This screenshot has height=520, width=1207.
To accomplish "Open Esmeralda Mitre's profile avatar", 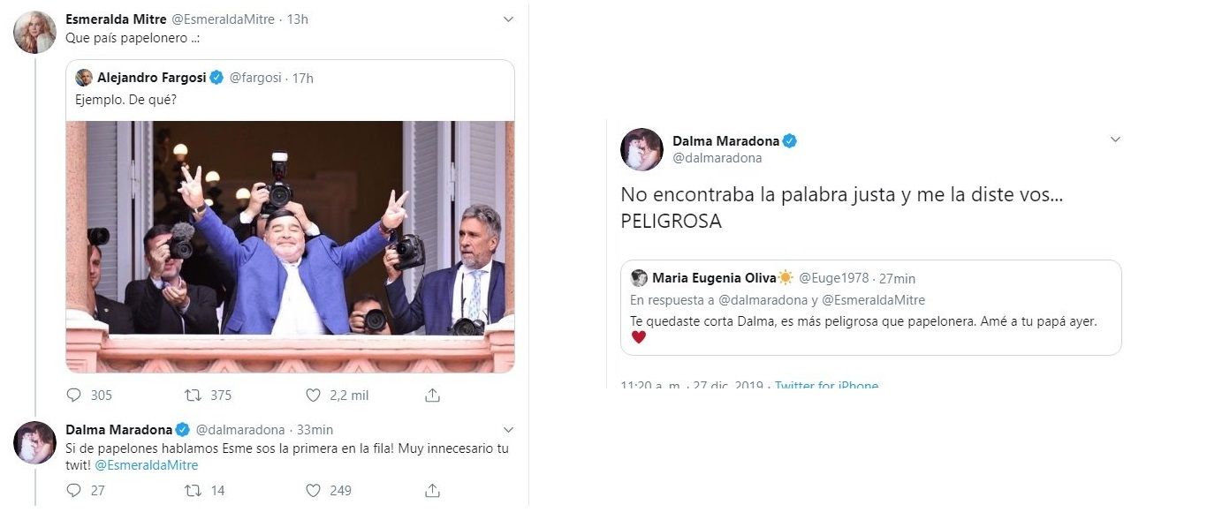I will click(x=34, y=33).
